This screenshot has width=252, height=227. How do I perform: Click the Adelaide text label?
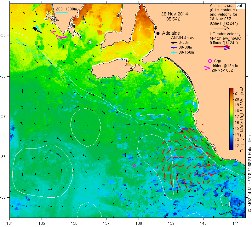point(171,33)
